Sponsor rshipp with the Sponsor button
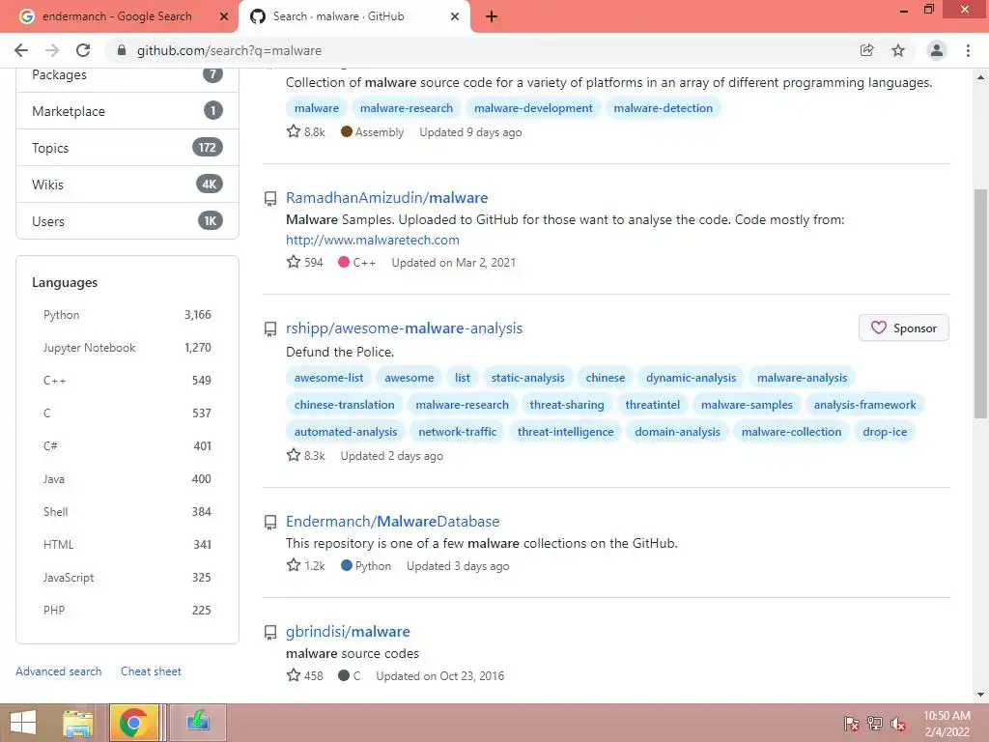Screen dimensions: 989x742 point(903,328)
